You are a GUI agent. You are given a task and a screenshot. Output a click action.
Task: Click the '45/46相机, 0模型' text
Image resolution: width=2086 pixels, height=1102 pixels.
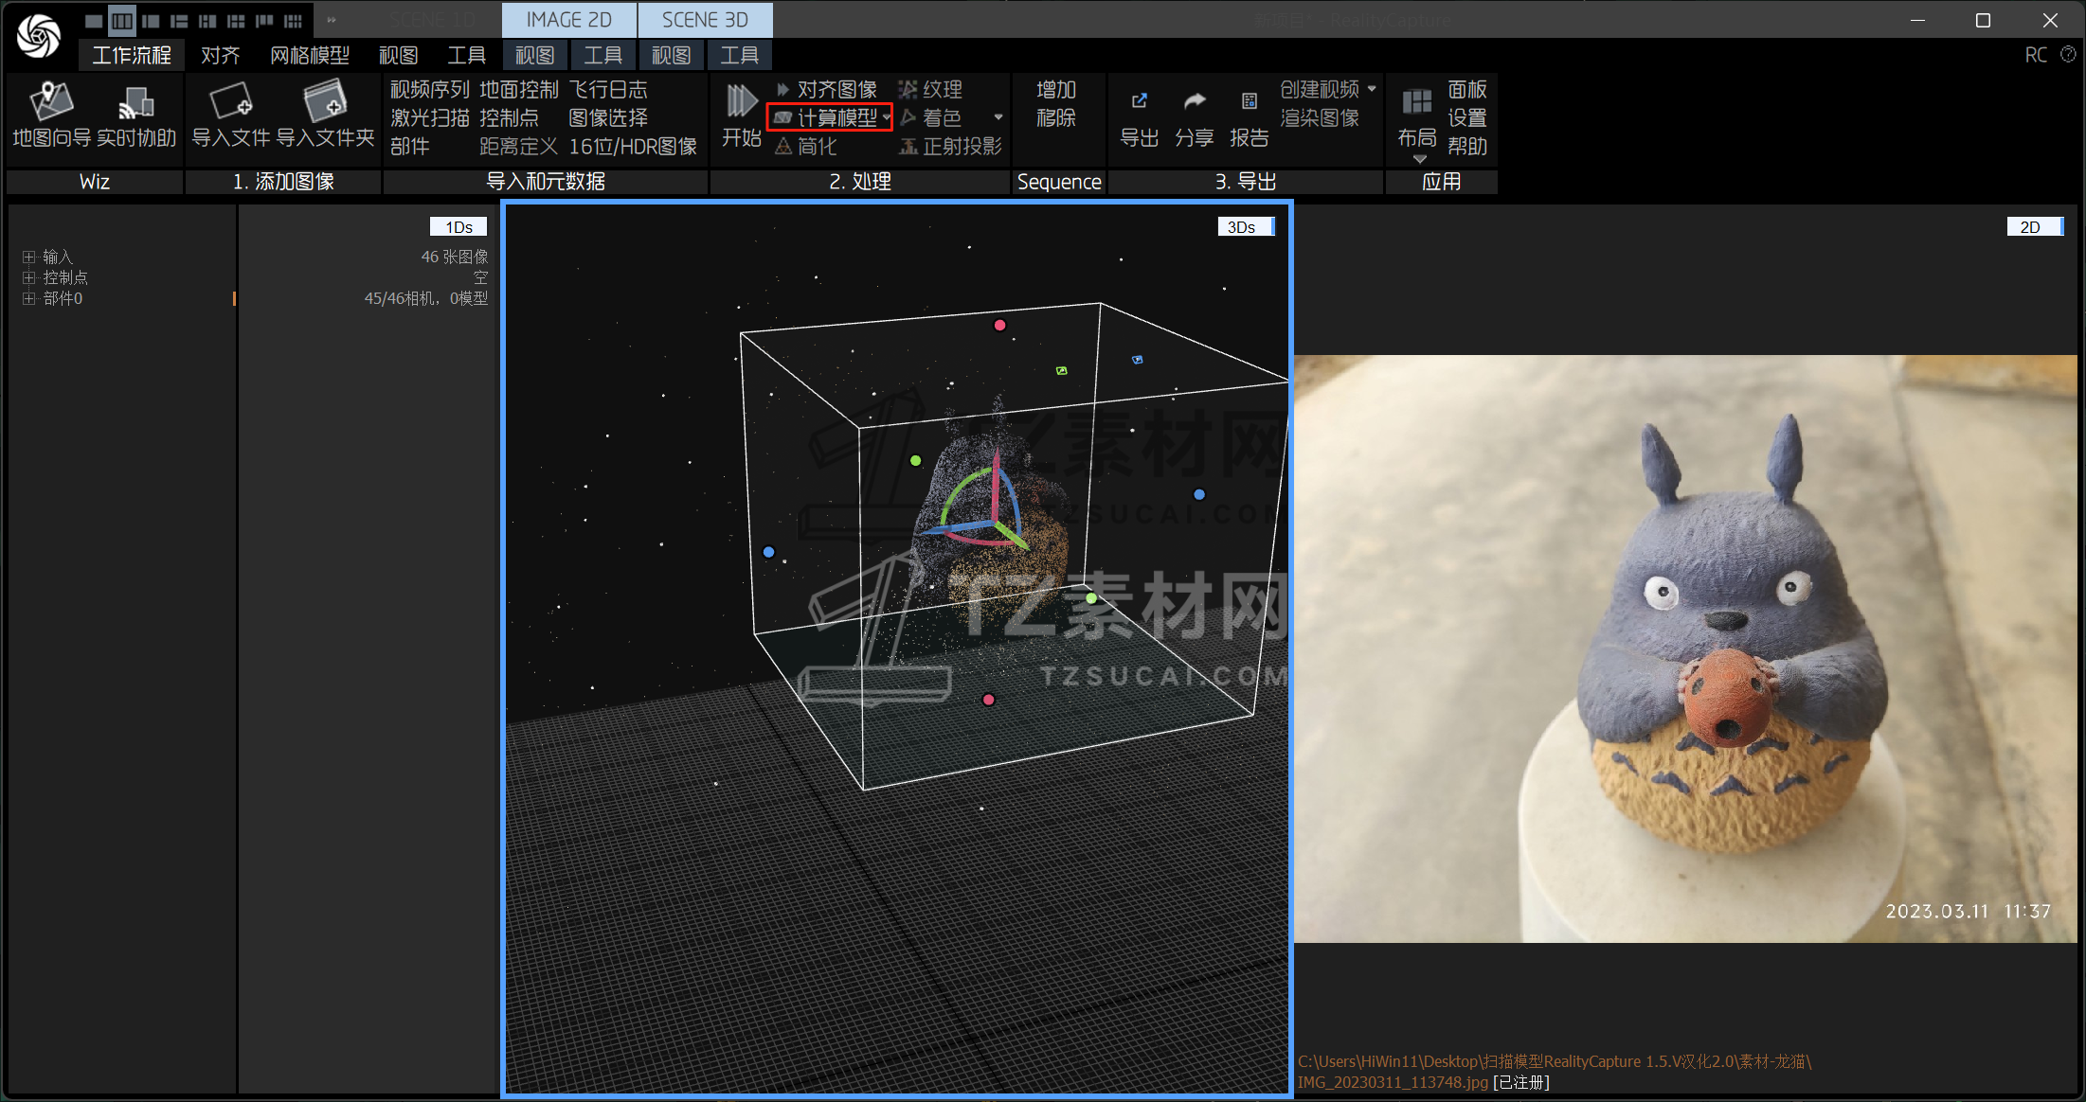(426, 298)
